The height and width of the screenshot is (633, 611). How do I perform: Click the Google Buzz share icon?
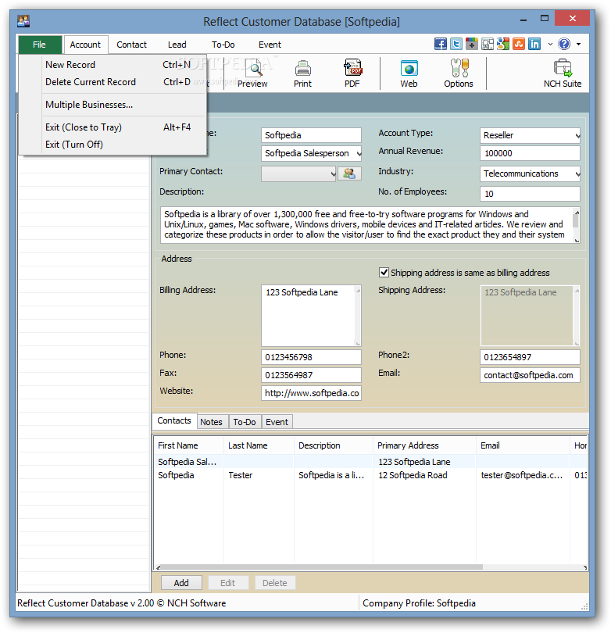(503, 44)
